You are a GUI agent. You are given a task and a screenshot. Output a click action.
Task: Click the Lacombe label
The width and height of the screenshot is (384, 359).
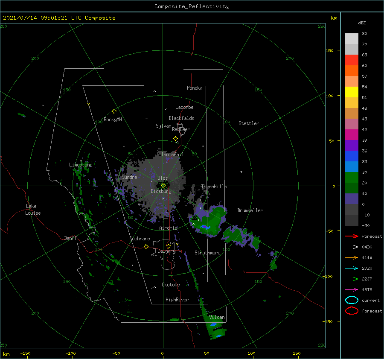(184, 107)
